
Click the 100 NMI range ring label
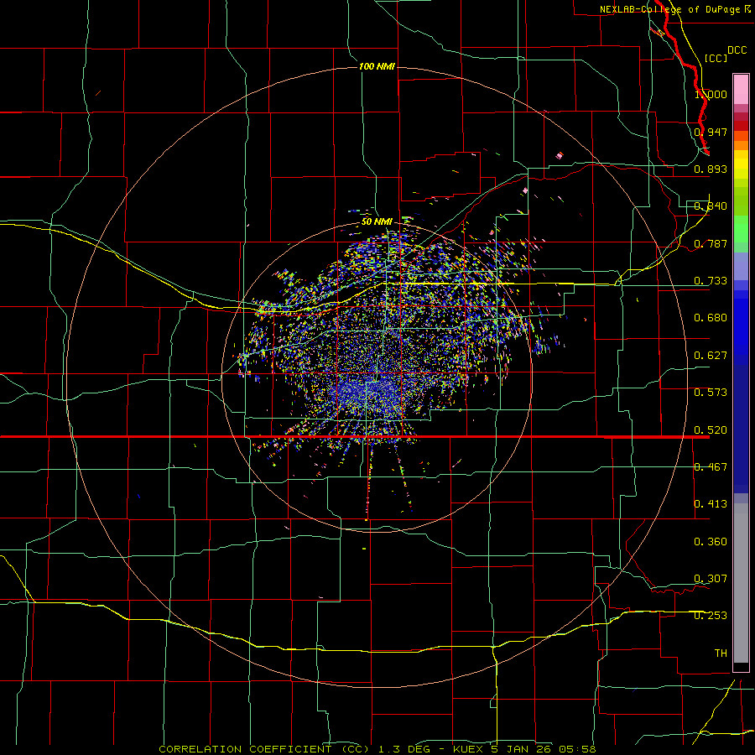[377, 66]
